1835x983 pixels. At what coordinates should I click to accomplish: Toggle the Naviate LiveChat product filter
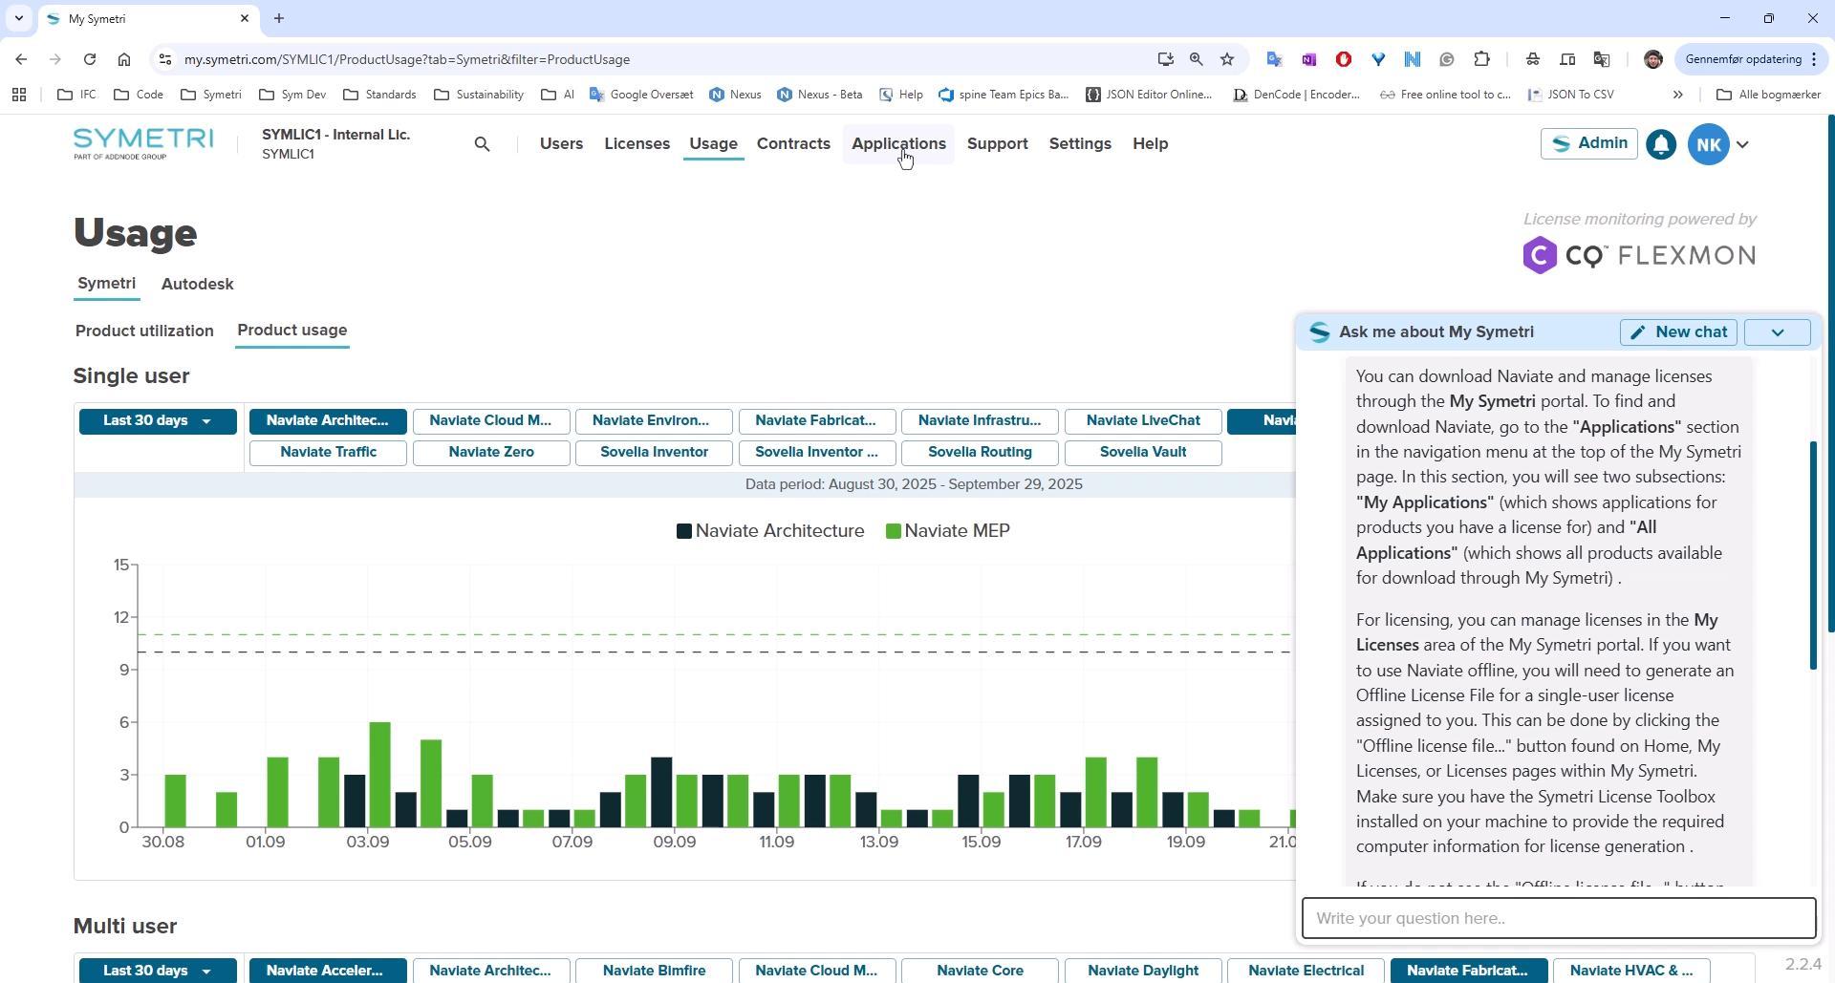[x=1142, y=421]
